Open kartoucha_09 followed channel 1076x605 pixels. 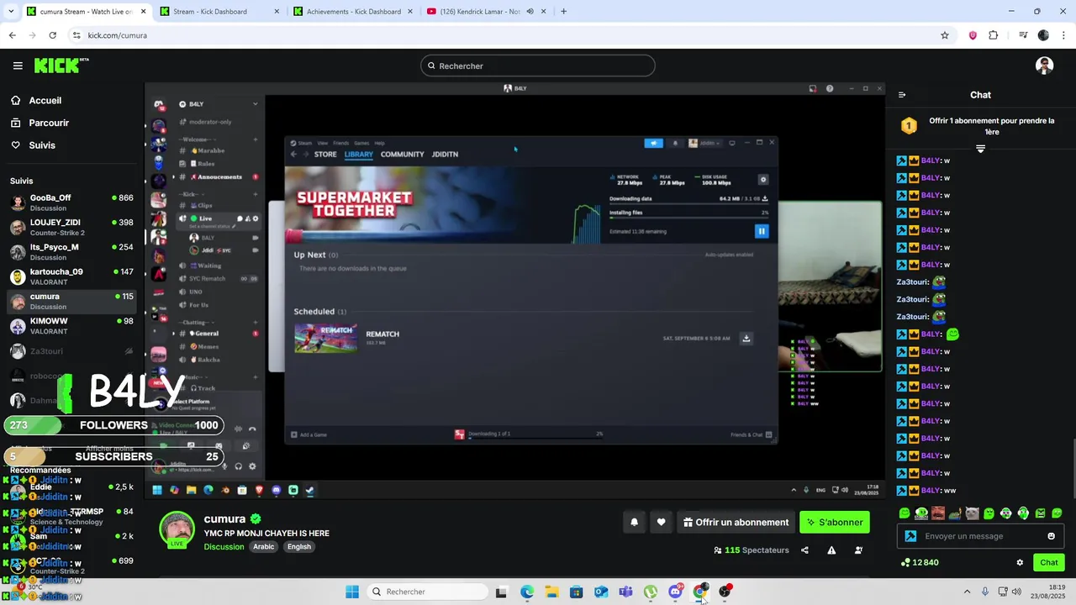coord(71,276)
